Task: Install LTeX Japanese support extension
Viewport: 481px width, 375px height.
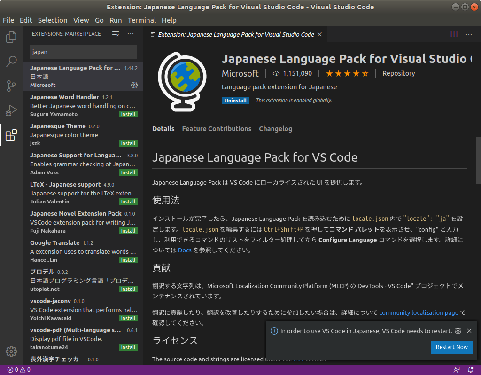Action: [x=128, y=202]
